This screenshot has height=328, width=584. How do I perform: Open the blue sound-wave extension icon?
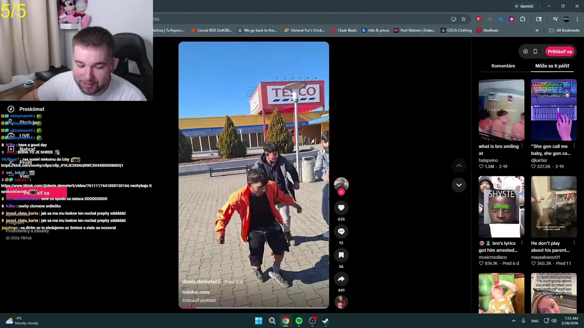coord(501,19)
